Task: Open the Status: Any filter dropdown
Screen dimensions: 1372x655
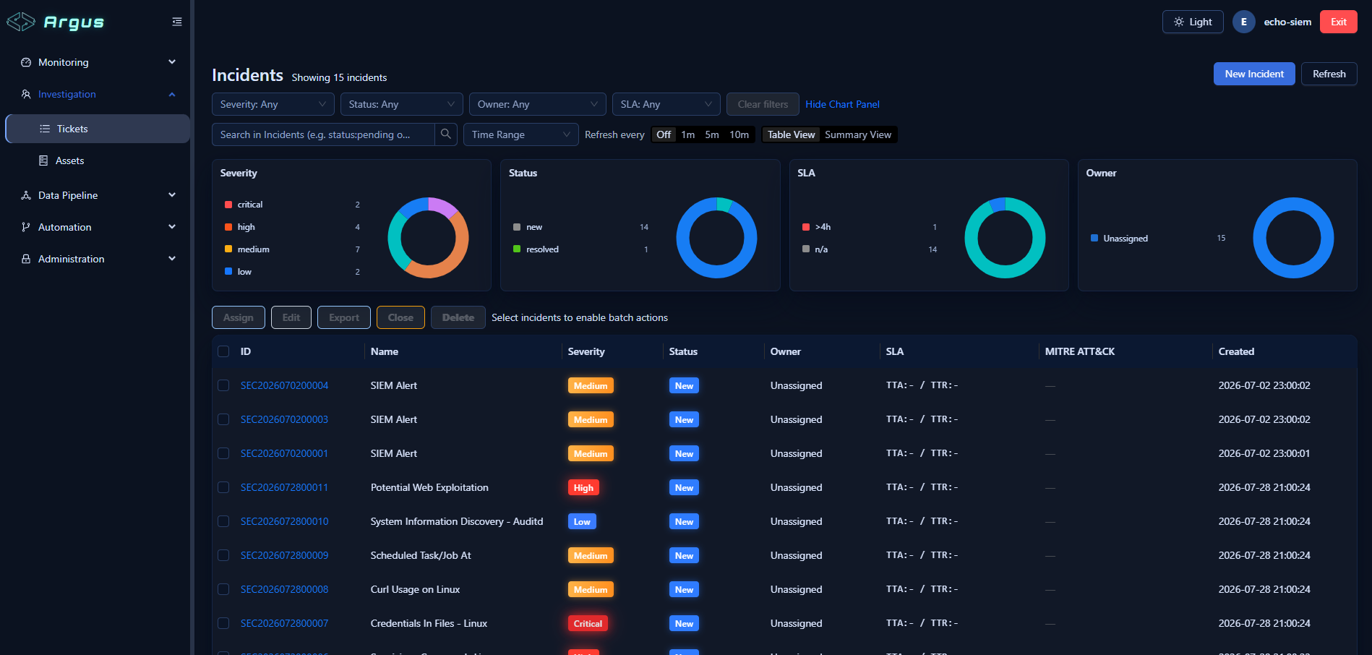Action: coord(402,104)
